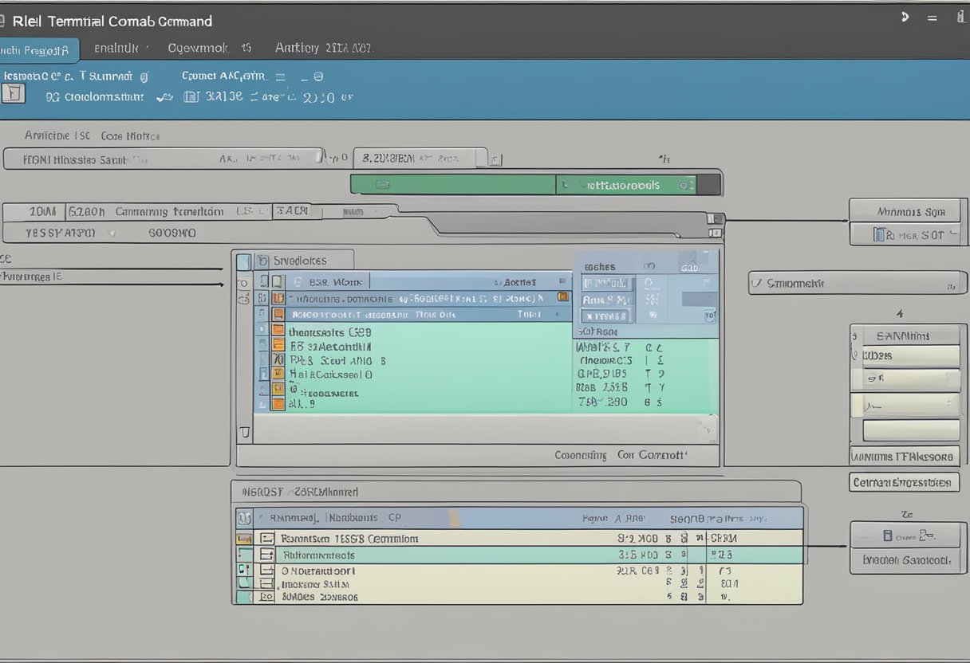The image size is (970, 663).
Task: Toggle the checkbox on bottom row of lower table
Action: pyautogui.click(x=244, y=595)
